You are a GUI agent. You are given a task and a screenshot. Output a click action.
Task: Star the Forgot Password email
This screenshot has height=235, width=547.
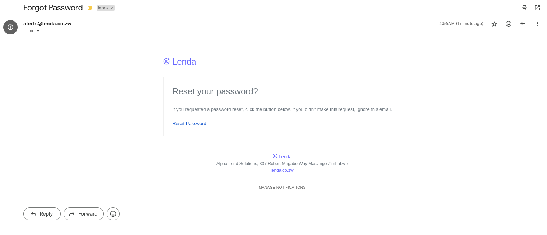click(494, 24)
